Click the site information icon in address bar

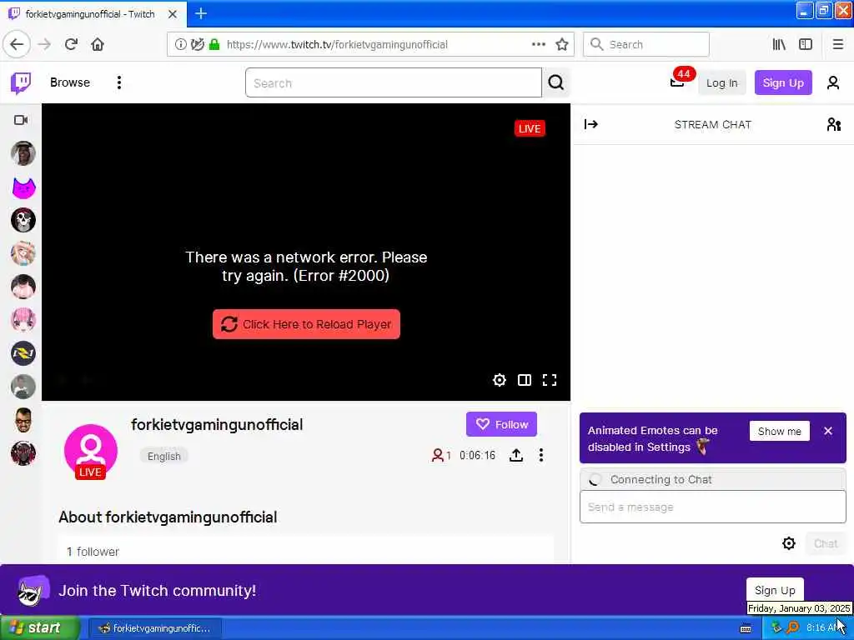pos(180,45)
